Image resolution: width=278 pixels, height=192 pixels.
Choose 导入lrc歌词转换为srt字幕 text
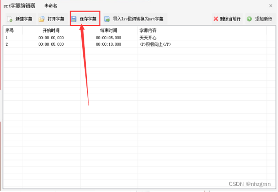pyautogui.click(x=138, y=19)
